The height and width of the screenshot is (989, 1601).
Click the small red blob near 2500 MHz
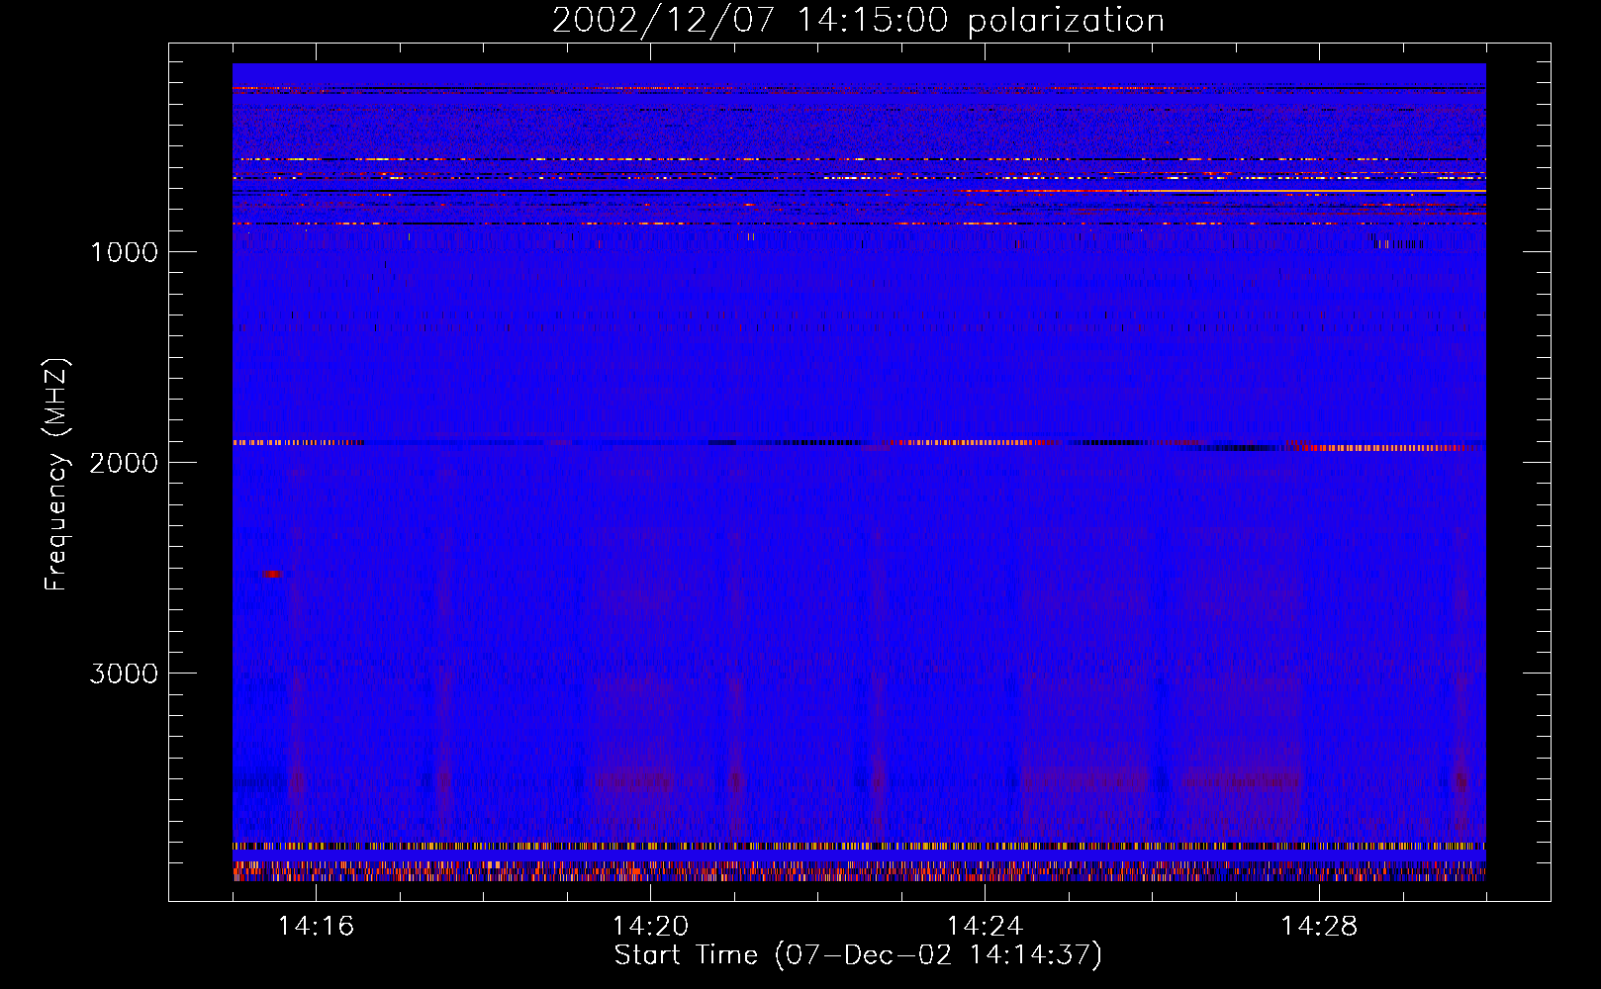tap(272, 574)
